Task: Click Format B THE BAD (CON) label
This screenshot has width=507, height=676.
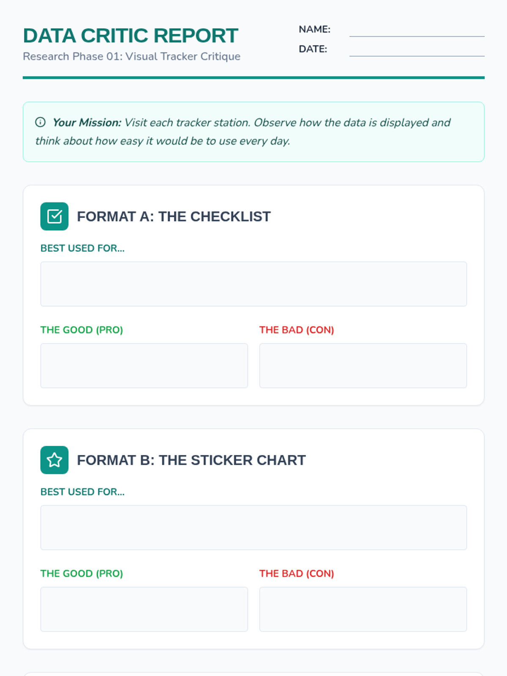Action: (x=297, y=574)
